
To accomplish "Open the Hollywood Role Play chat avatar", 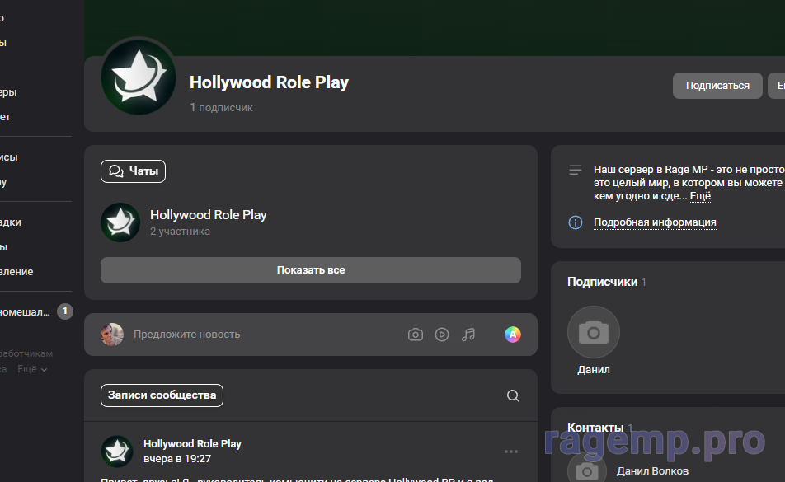I will (120, 222).
